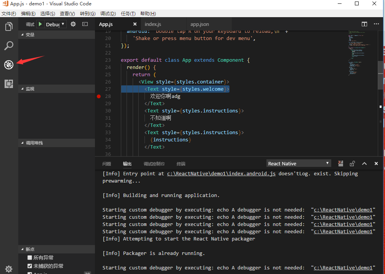
Task: Click the code minimap
Action: click(360, 53)
